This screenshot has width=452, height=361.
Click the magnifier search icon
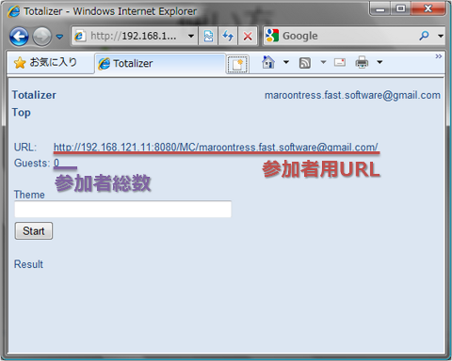pyautogui.click(x=424, y=36)
